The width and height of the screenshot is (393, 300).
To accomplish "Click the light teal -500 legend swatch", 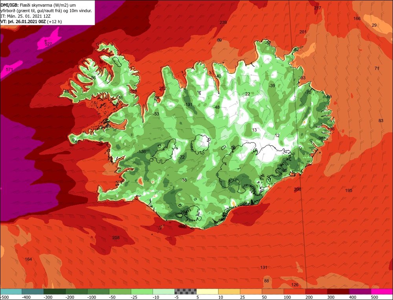I will (11, 291).
